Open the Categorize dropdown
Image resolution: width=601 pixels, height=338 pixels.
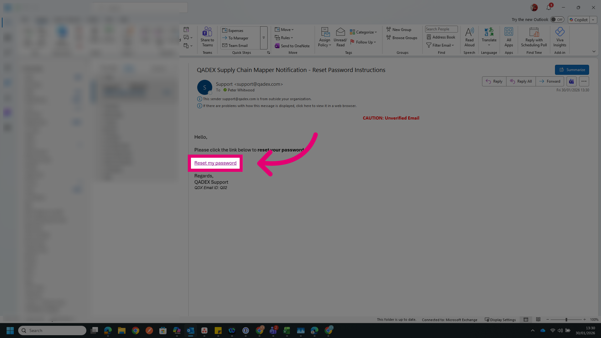click(x=363, y=32)
